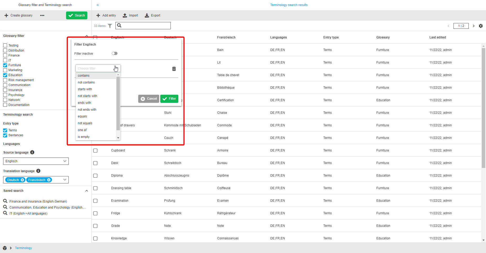486x253 pixels.
Task: Open table settings gear icon
Action: coord(480,26)
